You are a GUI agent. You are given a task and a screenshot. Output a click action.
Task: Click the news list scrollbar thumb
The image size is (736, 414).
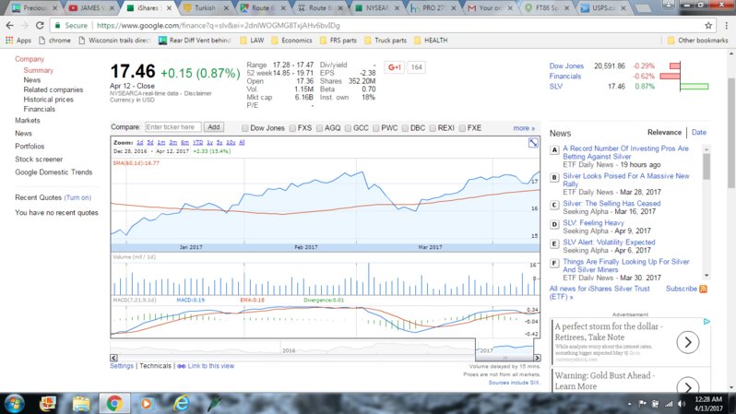(706, 167)
